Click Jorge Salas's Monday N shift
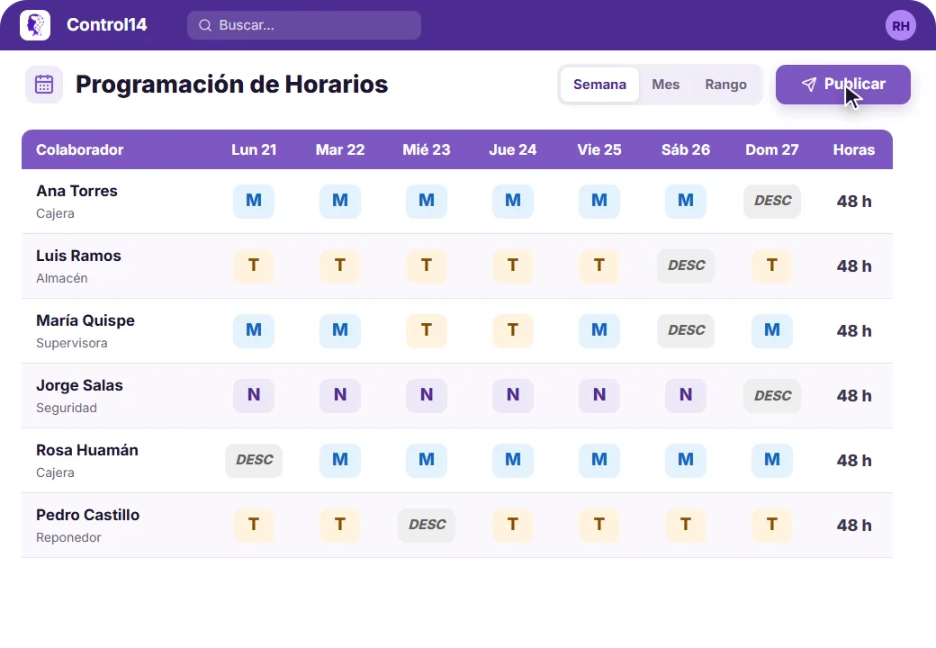 [x=254, y=395]
